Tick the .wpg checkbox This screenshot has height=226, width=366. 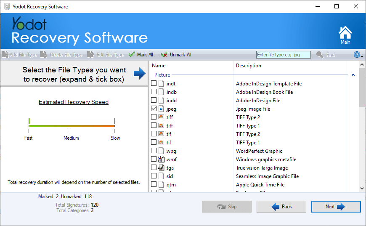tap(154, 151)
